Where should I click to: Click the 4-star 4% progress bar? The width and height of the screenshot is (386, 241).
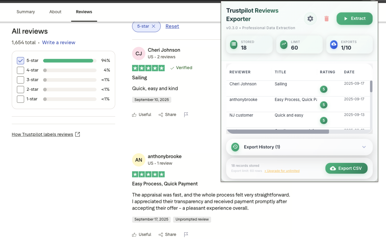click(70, 70)
